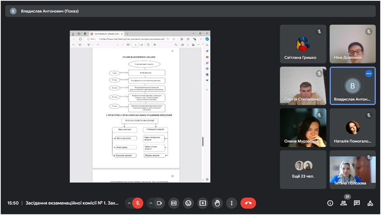Click the vertical scrollbar of shared PDF
381x215 pixels.
(203, 142)
